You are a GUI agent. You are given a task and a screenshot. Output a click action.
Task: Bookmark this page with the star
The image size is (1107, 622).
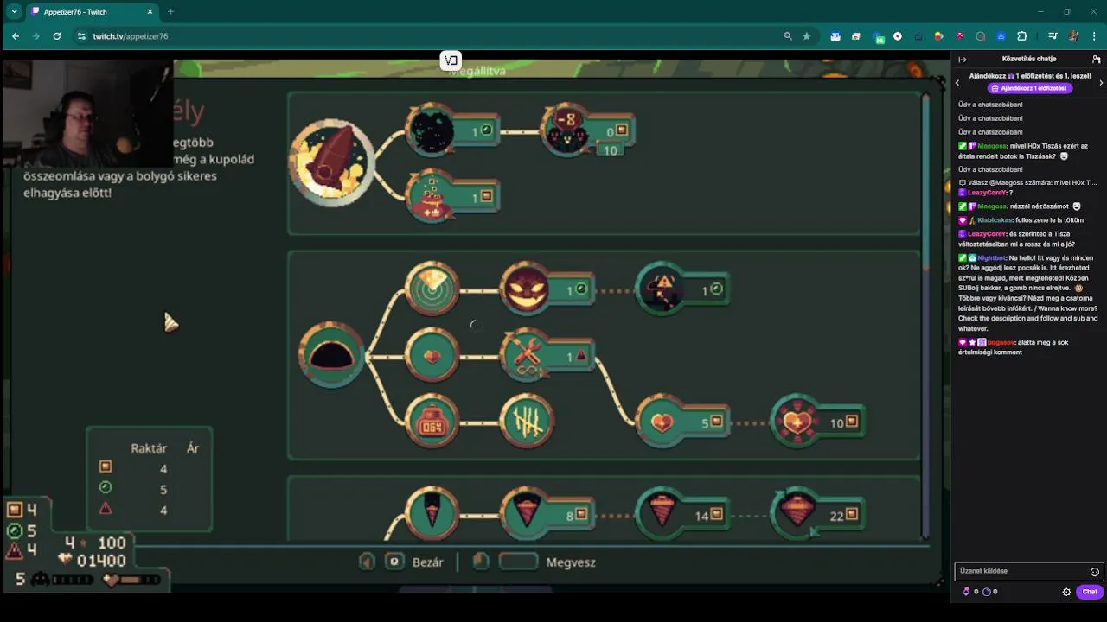[x=807, y=36]
